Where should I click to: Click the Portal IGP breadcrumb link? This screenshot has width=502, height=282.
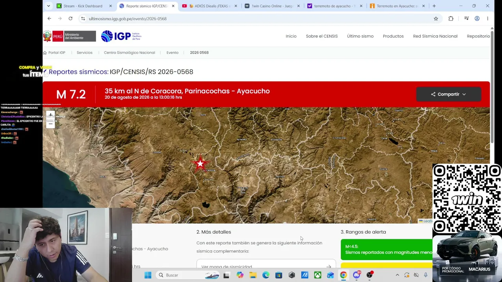54,52
